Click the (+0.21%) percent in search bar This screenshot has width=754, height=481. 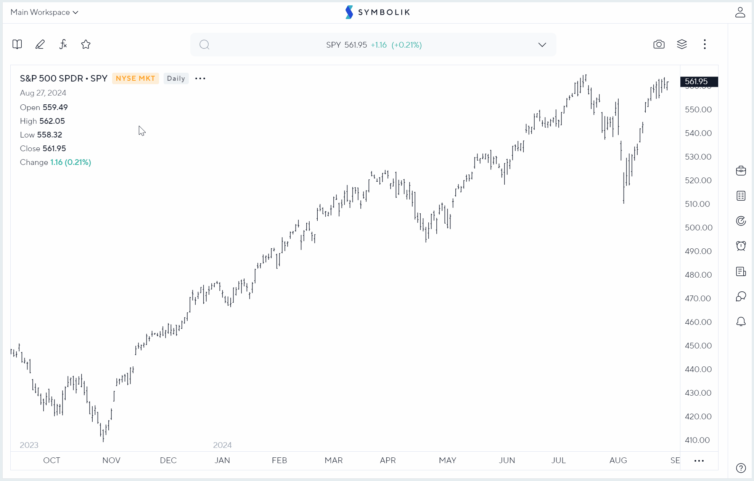(x=407, y=45)
